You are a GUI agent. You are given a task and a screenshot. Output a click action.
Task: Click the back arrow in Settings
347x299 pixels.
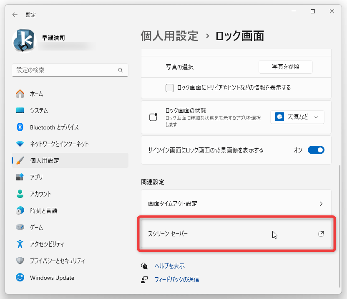coord(15,15)
